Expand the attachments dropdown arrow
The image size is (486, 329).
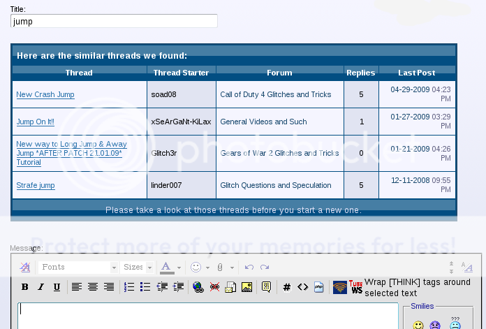click(x=232, y=268)
